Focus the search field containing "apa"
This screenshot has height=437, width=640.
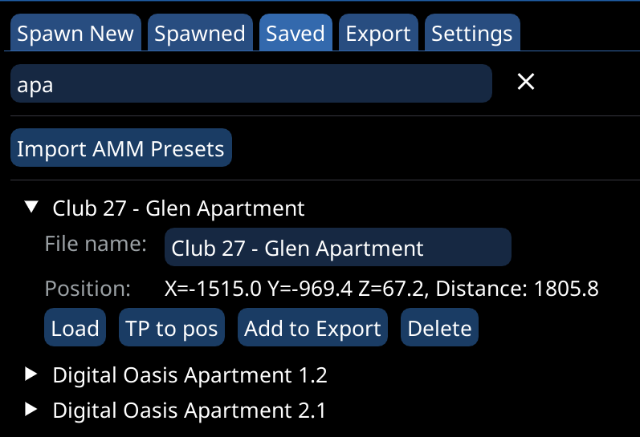pyautogui.click(x=251, y=84)
